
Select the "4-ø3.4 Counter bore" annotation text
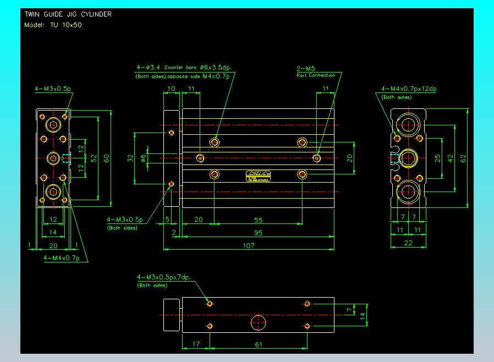(184, 68)
